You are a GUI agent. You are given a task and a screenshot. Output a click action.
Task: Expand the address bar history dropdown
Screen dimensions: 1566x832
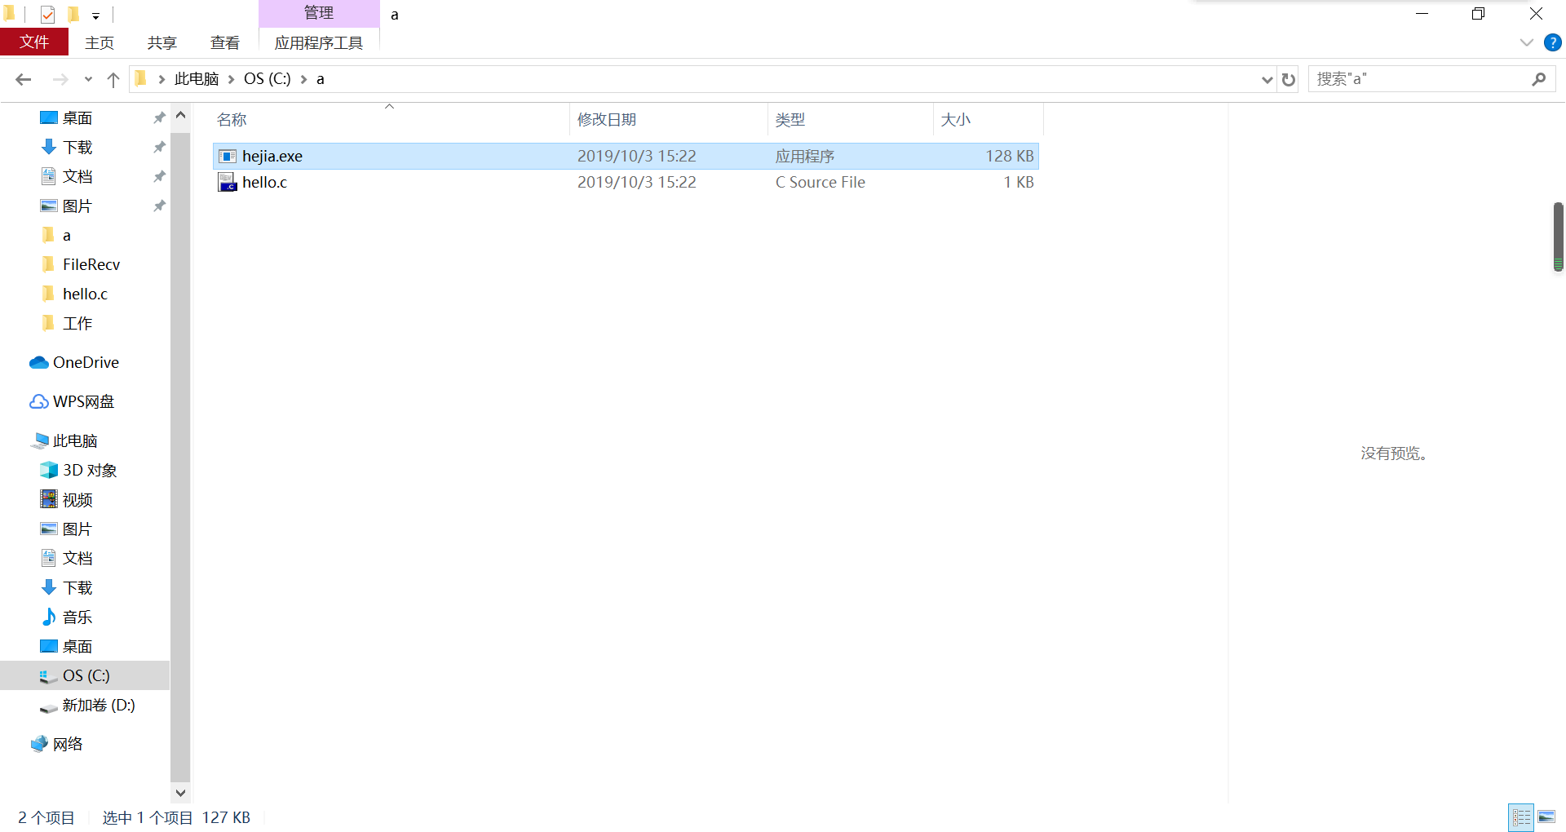[1267, 79]
